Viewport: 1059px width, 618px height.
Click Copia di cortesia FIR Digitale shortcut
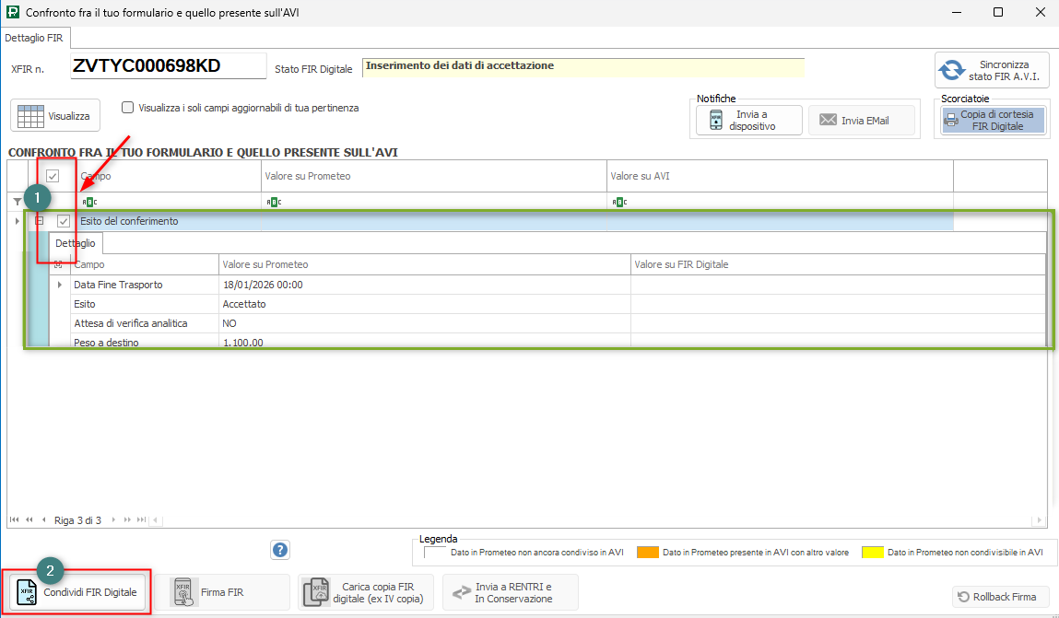click(991, 121)
